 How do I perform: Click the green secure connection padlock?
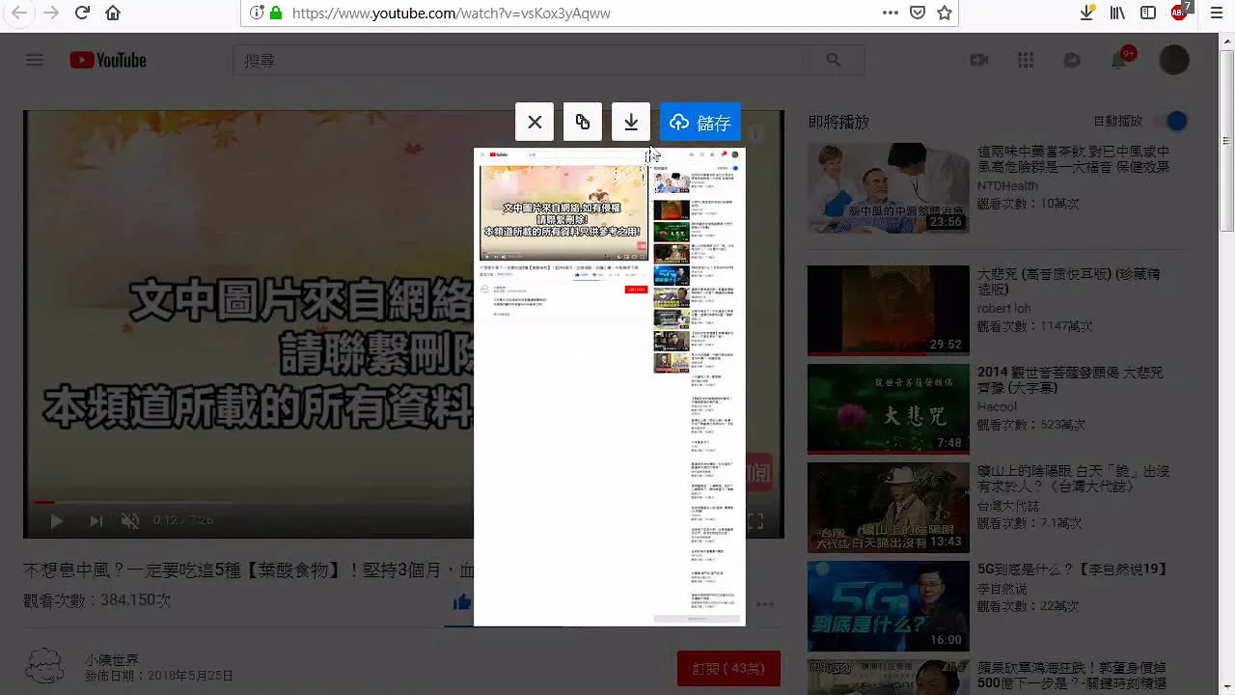pos(276,13)
